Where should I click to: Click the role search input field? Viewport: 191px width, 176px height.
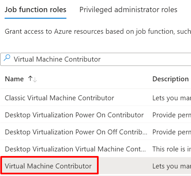click(x=96, y=59)
